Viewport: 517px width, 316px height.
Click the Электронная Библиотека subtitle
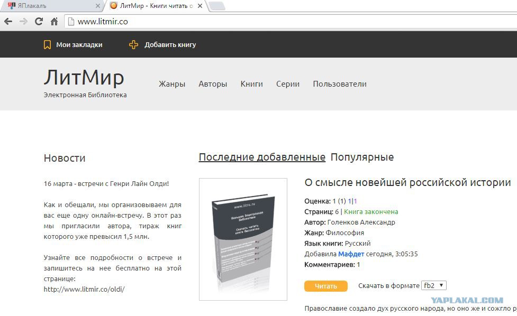(x=85, y=95)
